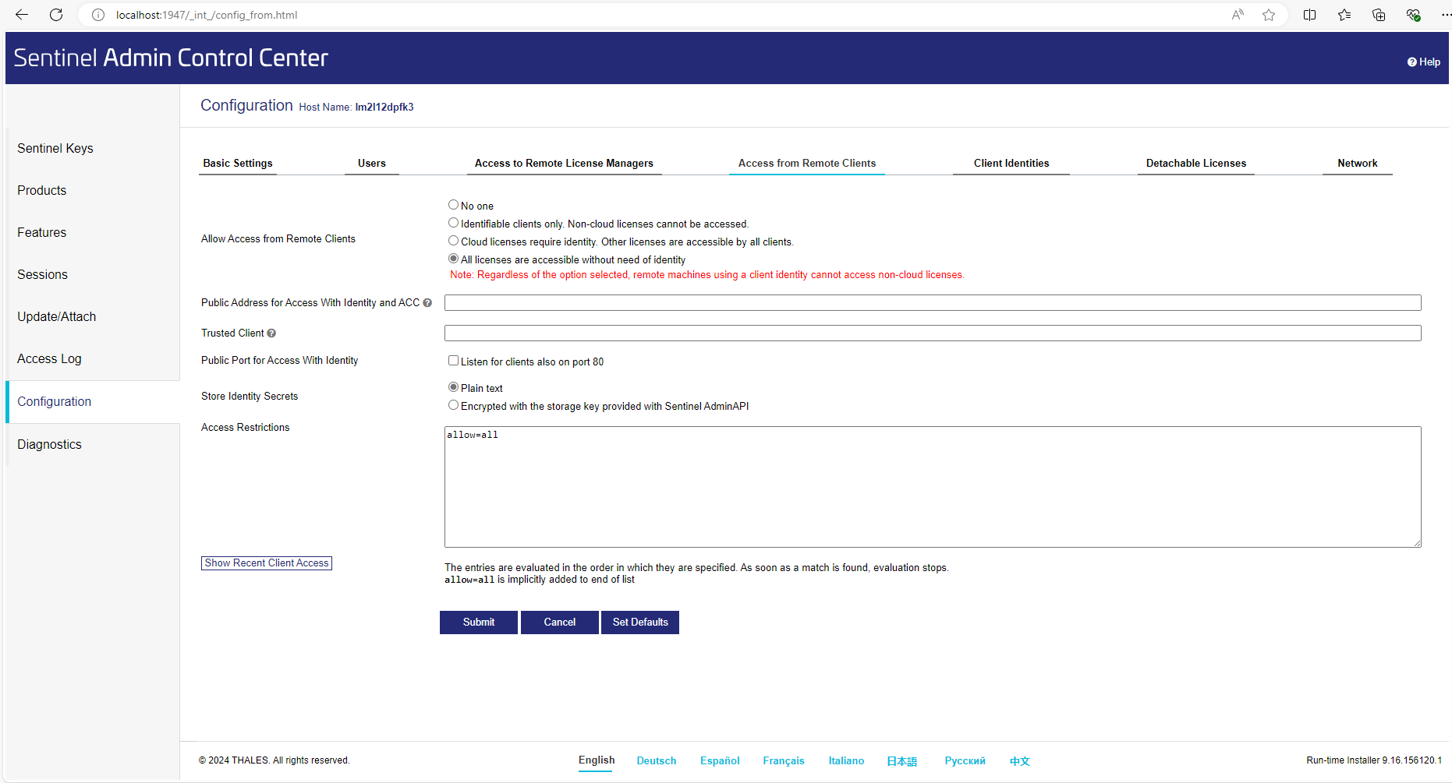Open Access from Remote Clients tab
This screenshot has width=1452, height=783.
(x=807, y=164)
